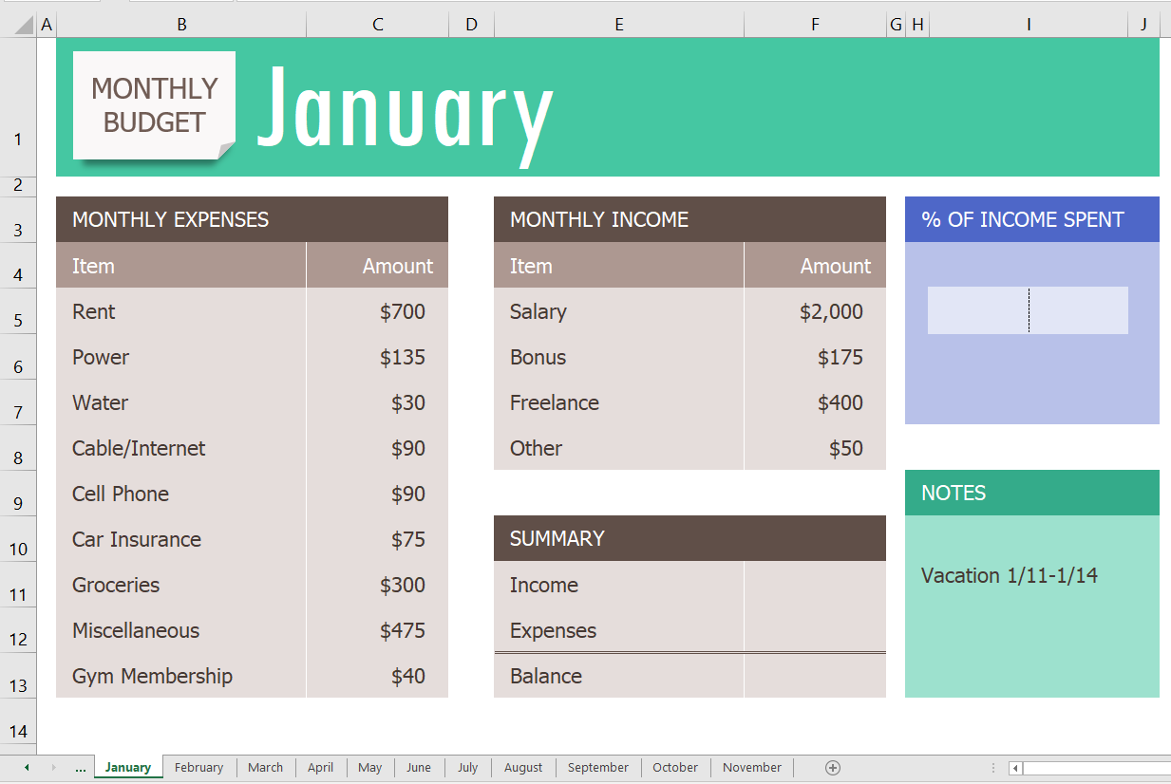Click the NOTES header

[x=1032, y=493]
